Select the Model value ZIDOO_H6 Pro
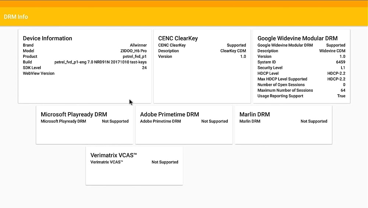 pos(134,51)
